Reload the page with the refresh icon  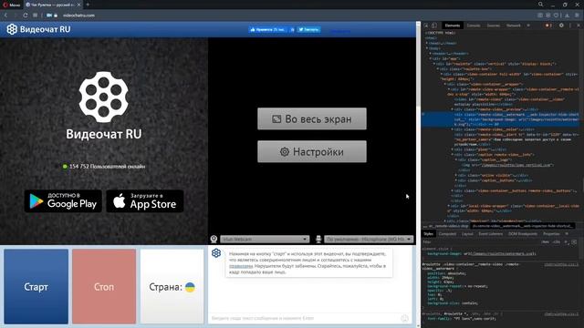pyautogui.click(x=26, y=15)
